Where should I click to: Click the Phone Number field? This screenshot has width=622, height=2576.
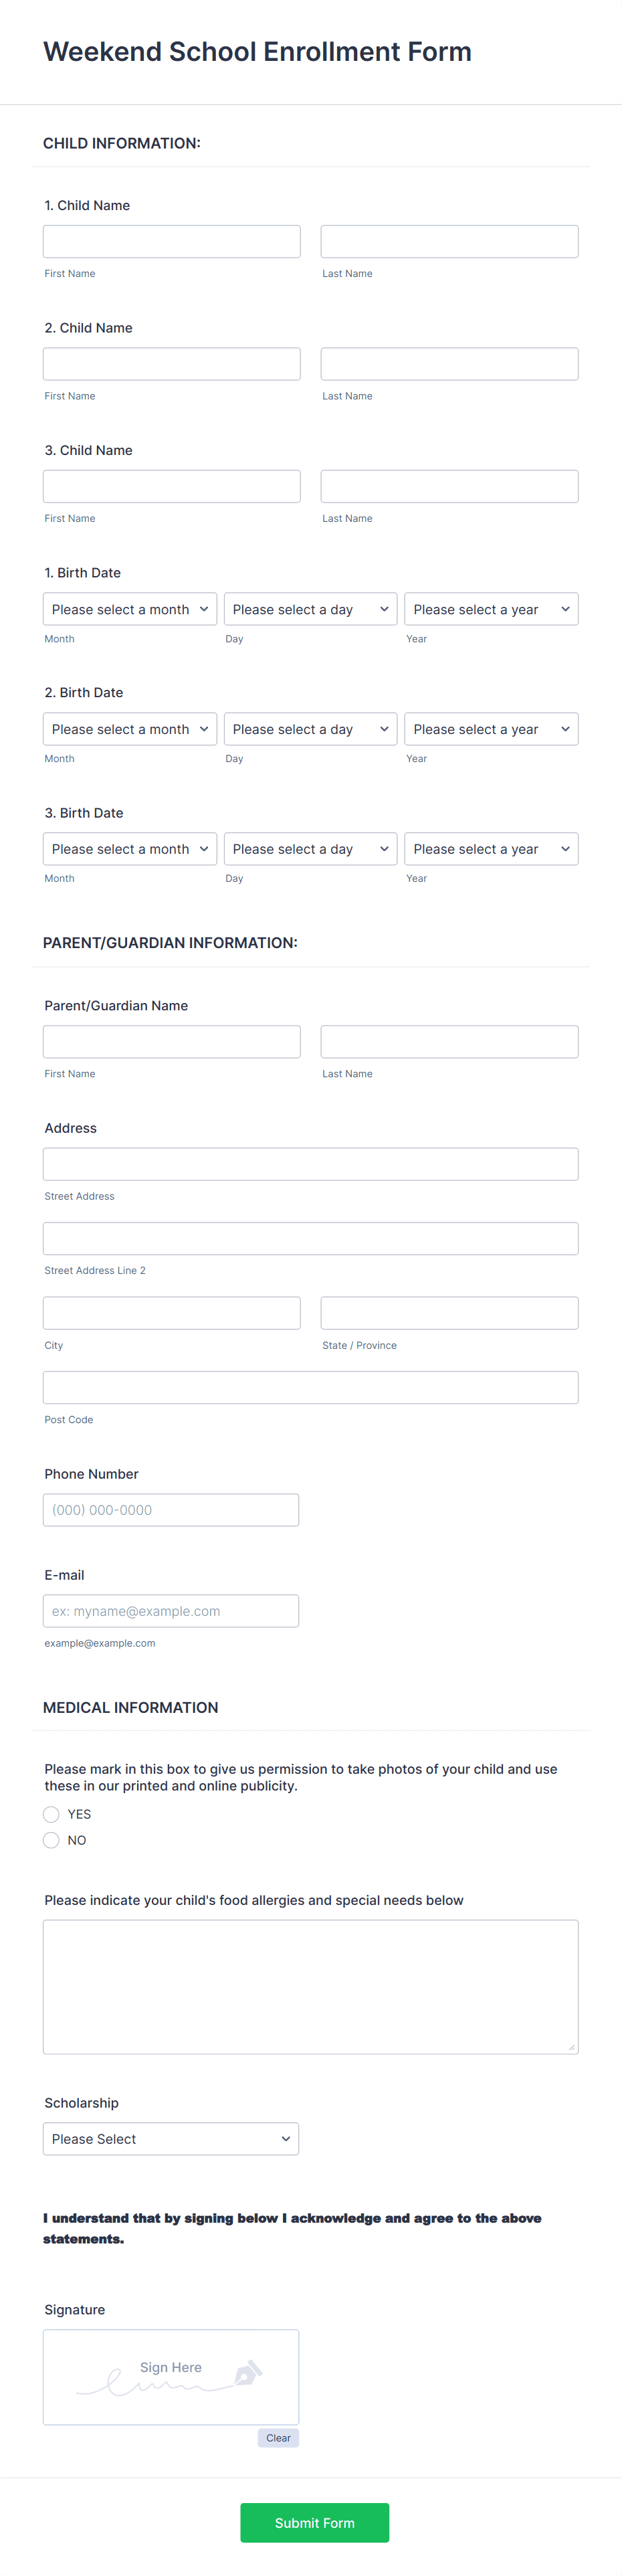click(x=170, y=1509)
